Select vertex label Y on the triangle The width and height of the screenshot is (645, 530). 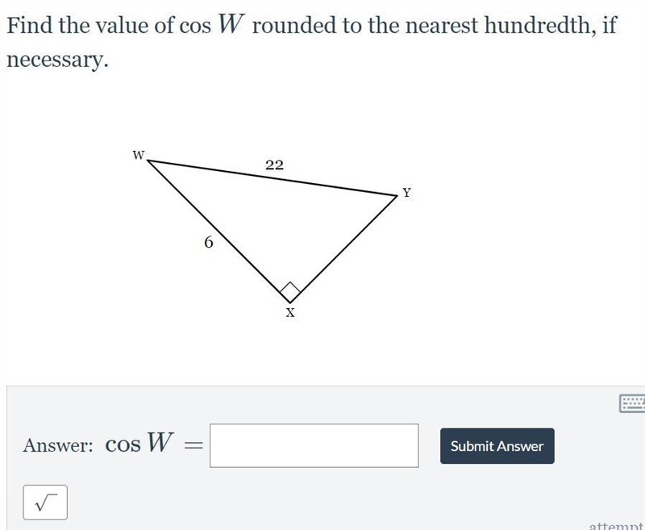click(406, 192)
